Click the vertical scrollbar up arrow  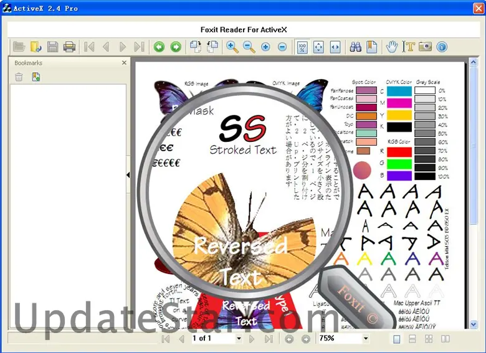tap(474, 62)
